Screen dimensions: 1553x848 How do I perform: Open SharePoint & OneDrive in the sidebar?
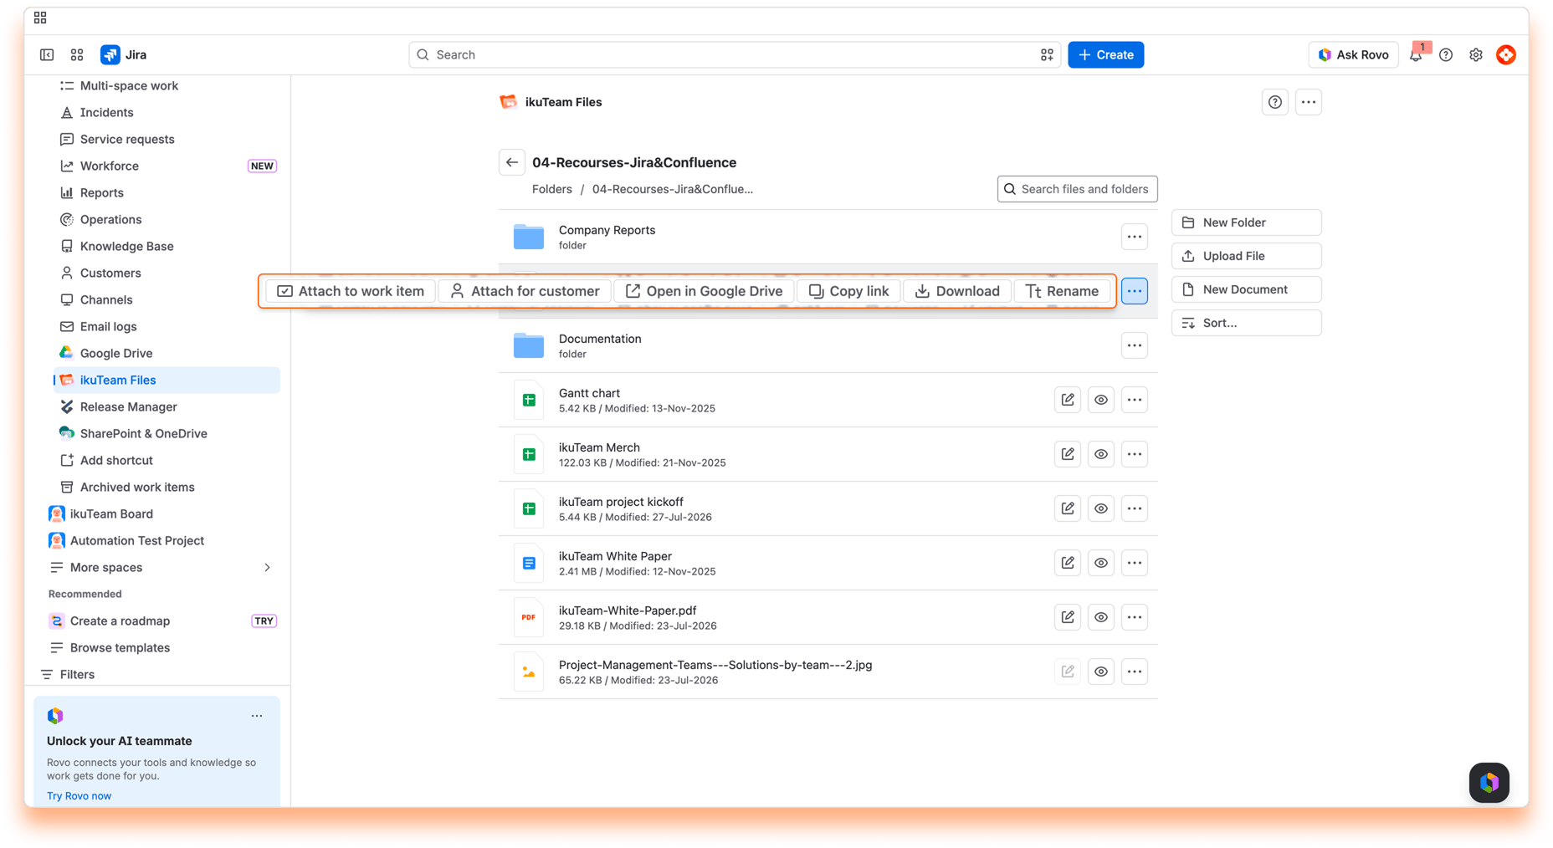coord(167,433)
